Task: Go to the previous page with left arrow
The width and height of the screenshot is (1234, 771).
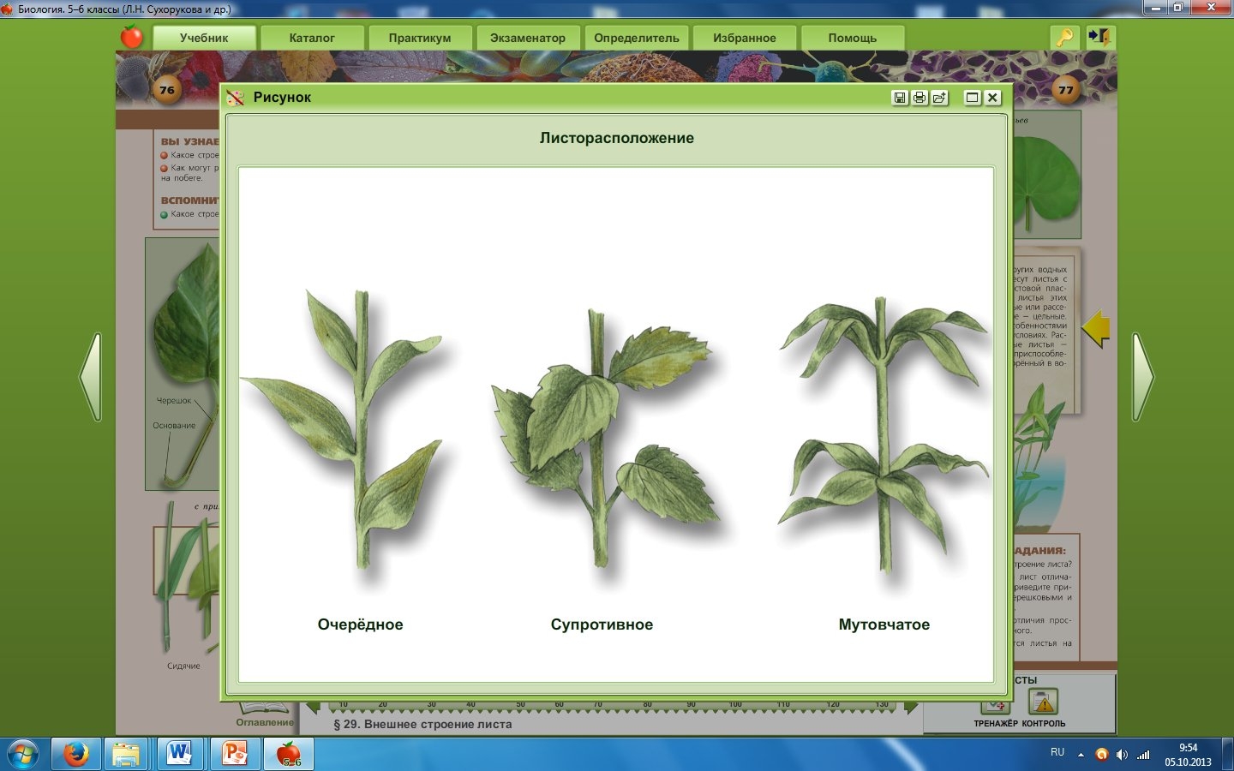Action: coord(91,377)
